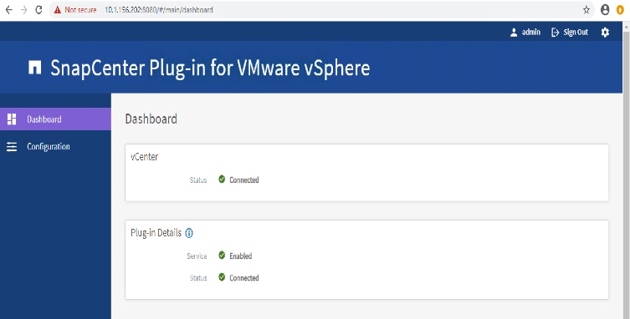Open settings gear icon in top bar

pos(605,33)
